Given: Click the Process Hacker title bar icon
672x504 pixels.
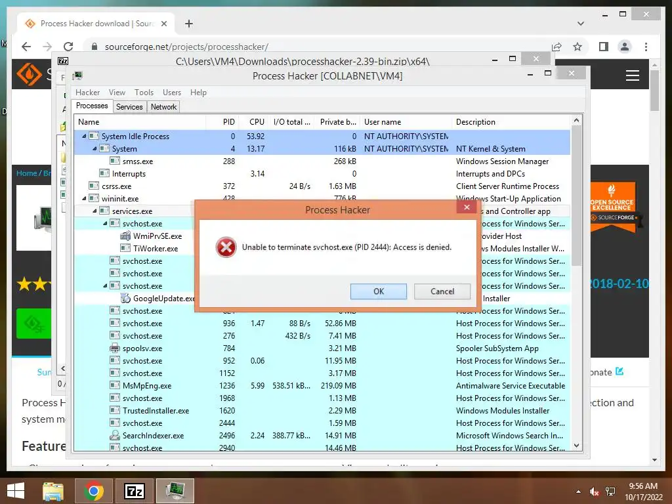Looking at the screenshot, I should [x=77, y=76].
